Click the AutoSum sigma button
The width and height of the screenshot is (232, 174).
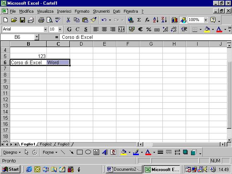(139, 20)
